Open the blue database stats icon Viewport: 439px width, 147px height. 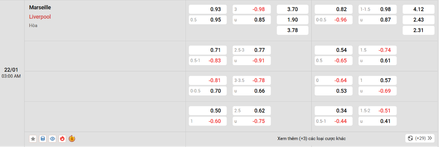43,139
